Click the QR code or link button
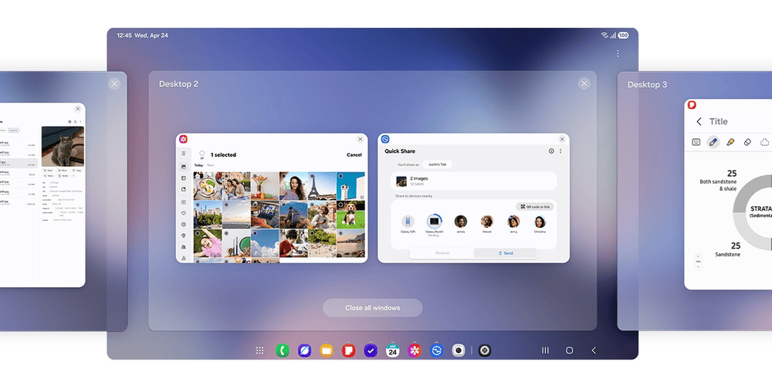 (x=534, y=207)
